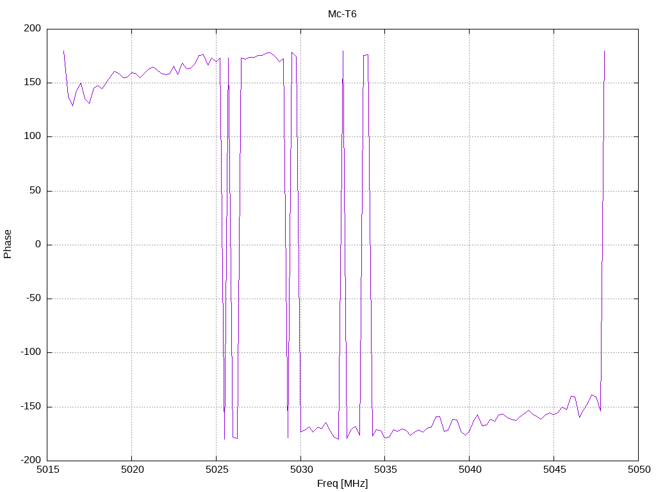656x492 pixels.
Task: Click y-axis tick label -200
Action: (x=31, y=460)
